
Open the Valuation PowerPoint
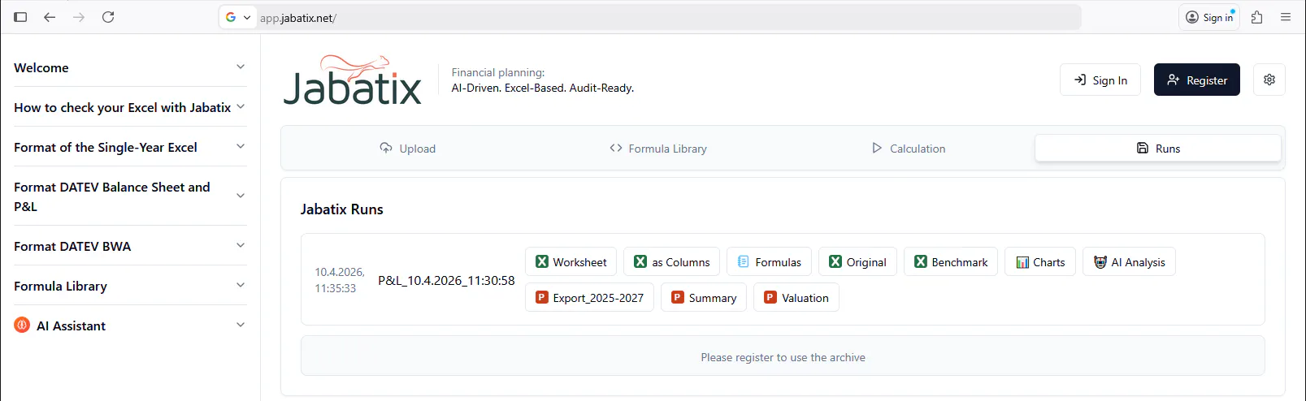[x=796, y=297]
